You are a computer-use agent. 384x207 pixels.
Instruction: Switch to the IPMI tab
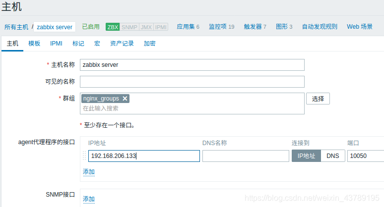(56, 44)
